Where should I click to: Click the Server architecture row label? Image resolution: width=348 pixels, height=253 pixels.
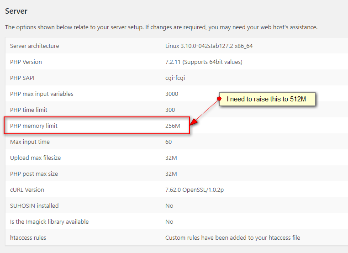click(x=34, y=46)
